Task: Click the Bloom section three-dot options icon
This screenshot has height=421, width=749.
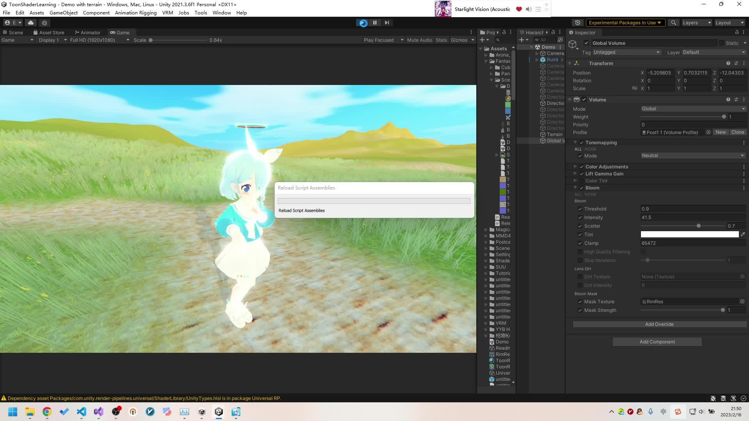Action: coord(744,188)
